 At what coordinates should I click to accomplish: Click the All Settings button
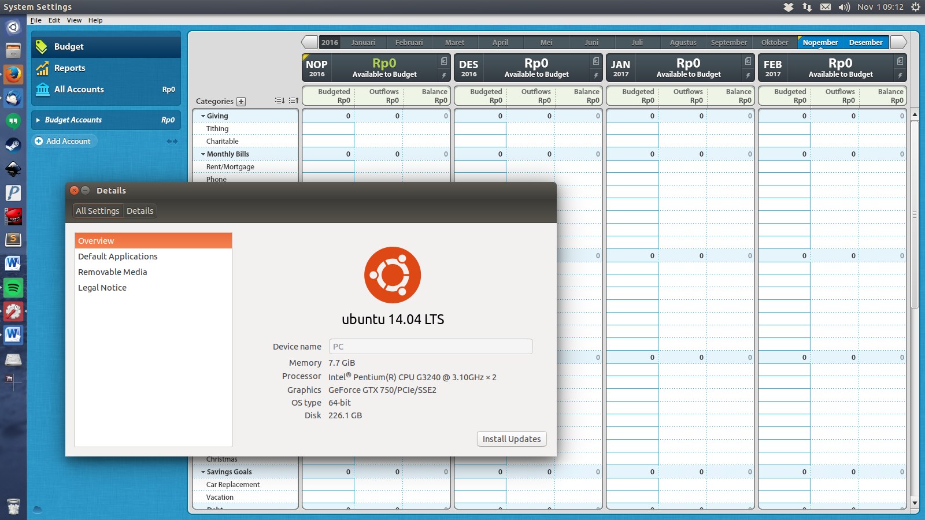tap(97, 211)
